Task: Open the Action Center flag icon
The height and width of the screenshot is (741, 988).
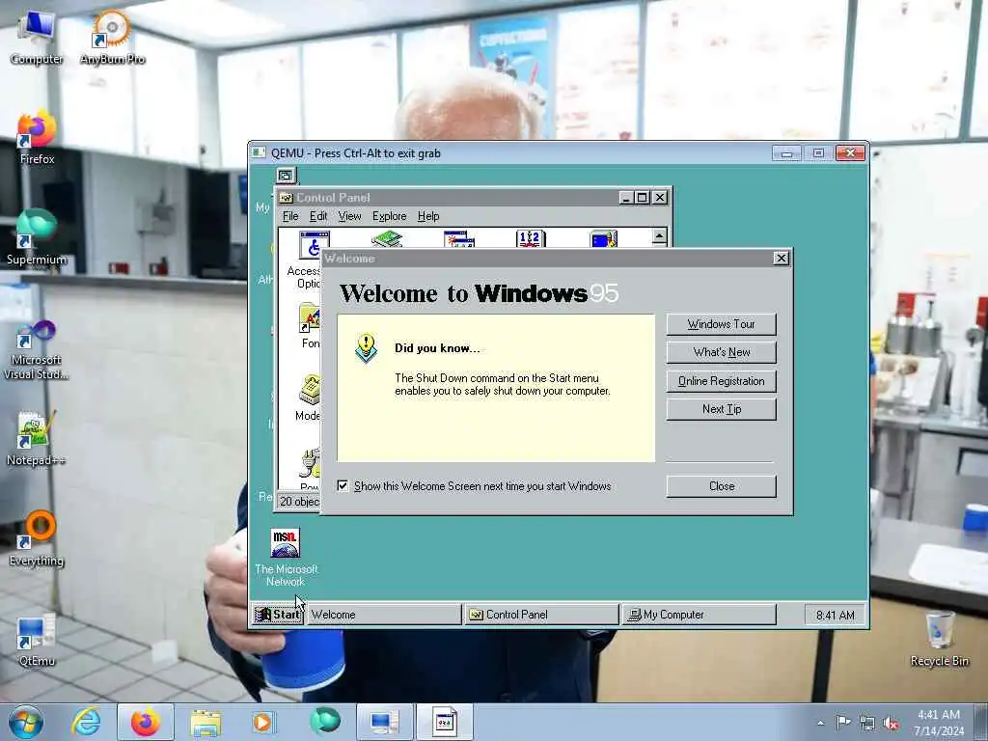Action: (843, 723)
